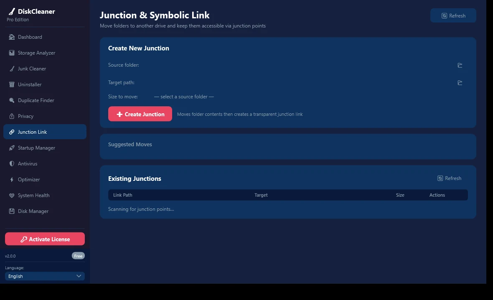
Task: Click the Dashboard house icon in sidebar
Action: [12, 37]
